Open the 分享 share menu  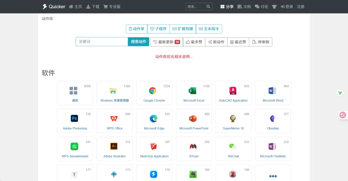pyautogui.click(x=227, y=7)
